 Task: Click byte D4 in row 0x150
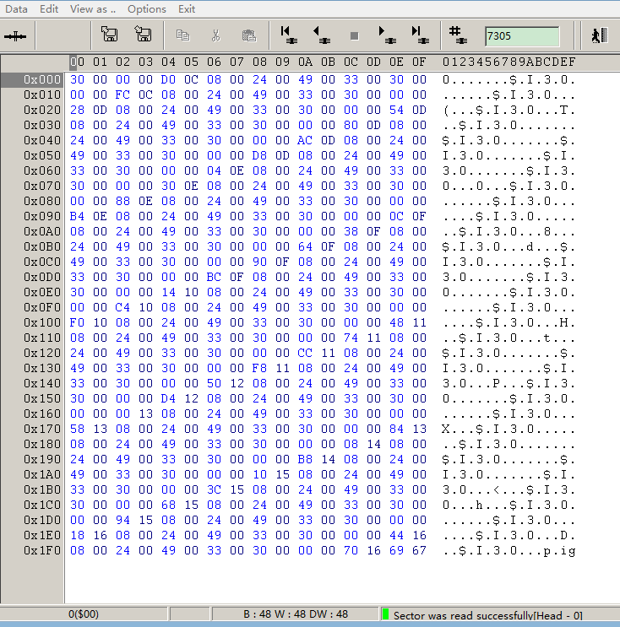point(168,398)
